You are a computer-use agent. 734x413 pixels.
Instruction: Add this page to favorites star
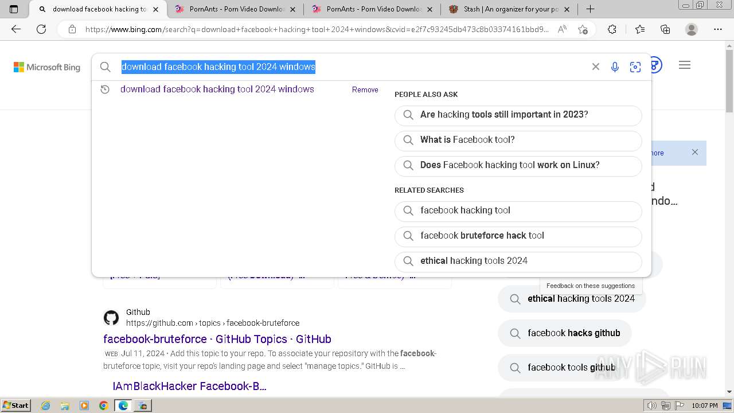583,29
